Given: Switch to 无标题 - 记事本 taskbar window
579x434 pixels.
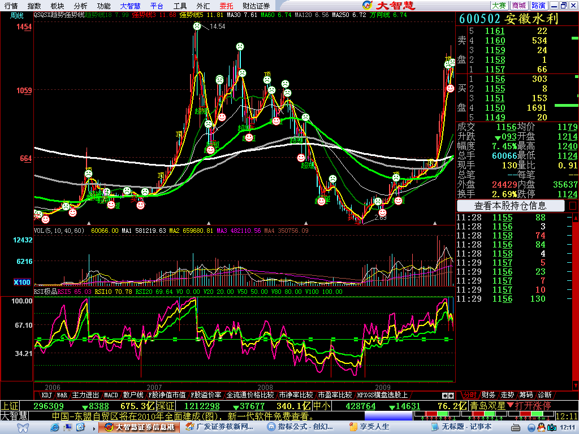Looking at the screenshot, I should (x=461, y=427).
